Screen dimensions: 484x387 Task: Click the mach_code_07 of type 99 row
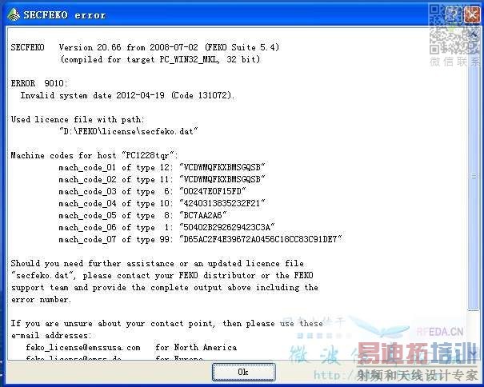[200, 240]
